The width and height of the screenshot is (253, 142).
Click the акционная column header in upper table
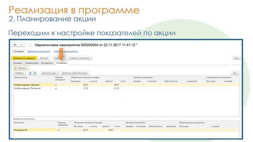(x=193, y=81)
